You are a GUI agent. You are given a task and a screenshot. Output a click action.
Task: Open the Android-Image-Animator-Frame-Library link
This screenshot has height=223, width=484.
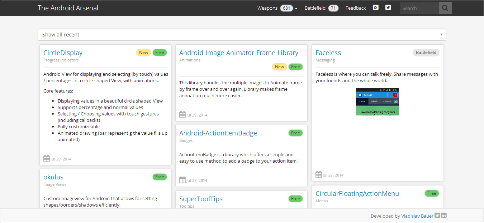coord(239,53)
